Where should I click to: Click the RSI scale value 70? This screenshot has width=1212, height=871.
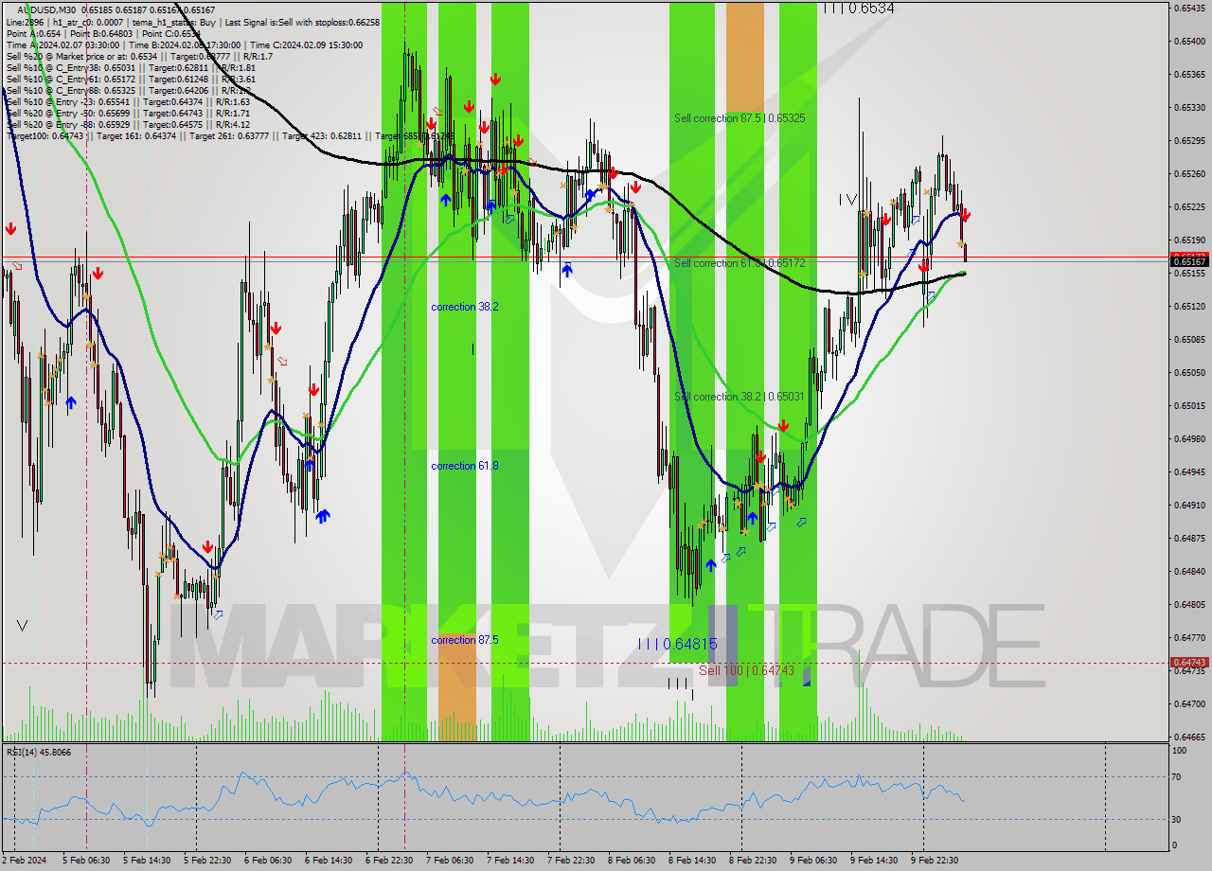pos(1178,777)
